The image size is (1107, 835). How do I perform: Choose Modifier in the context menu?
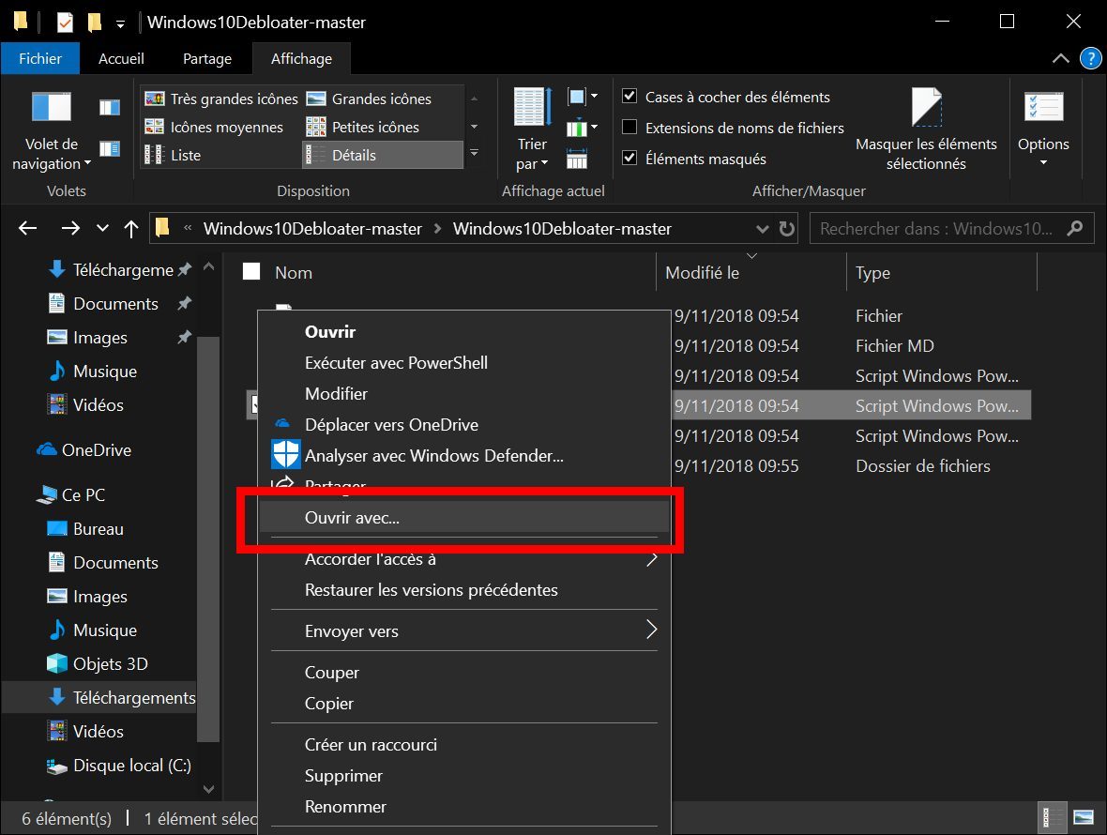[x=464, y=394]
